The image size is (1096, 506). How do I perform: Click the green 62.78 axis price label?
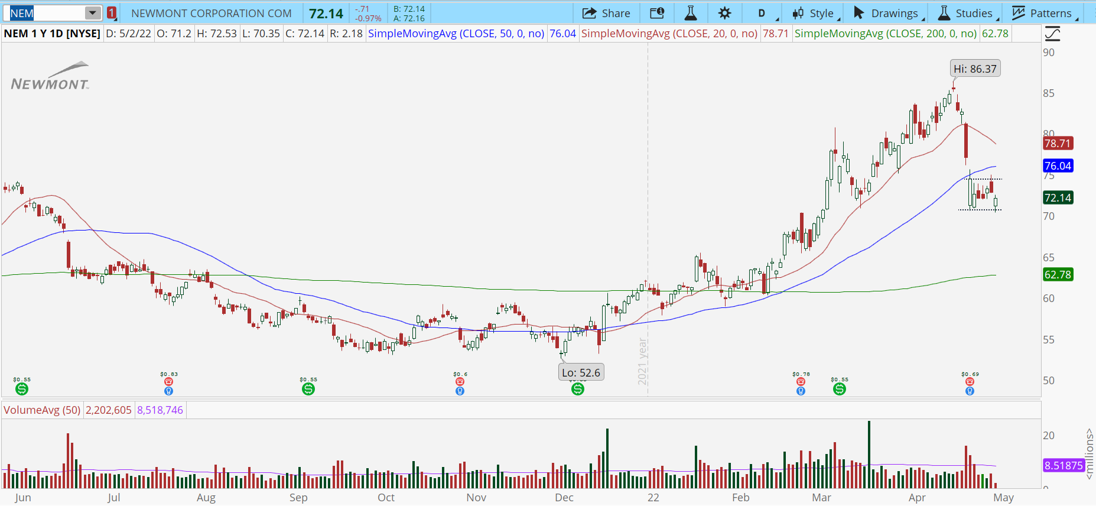(x=1058, y=274)
